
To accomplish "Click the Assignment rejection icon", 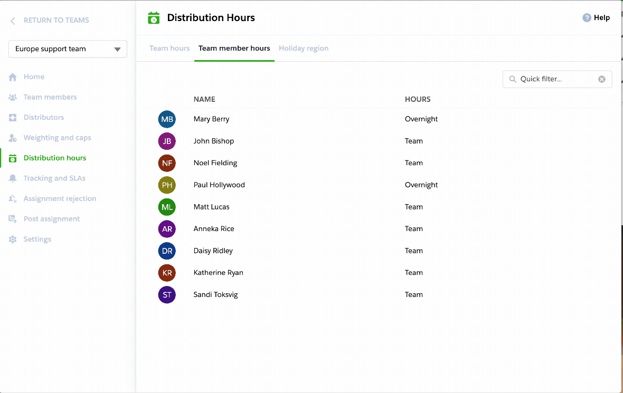I will 13,198.
